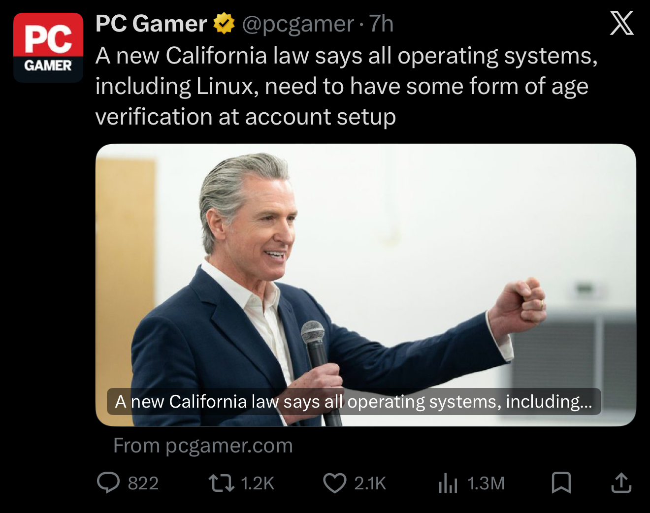Click the 1.3M views count
The height and width of the screenshot is (513, 650).
coord(486,483)
